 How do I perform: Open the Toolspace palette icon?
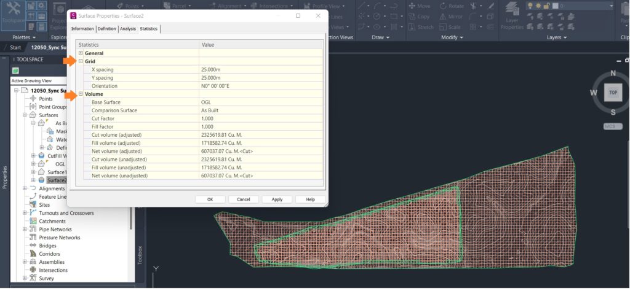(x=14, y=15)
